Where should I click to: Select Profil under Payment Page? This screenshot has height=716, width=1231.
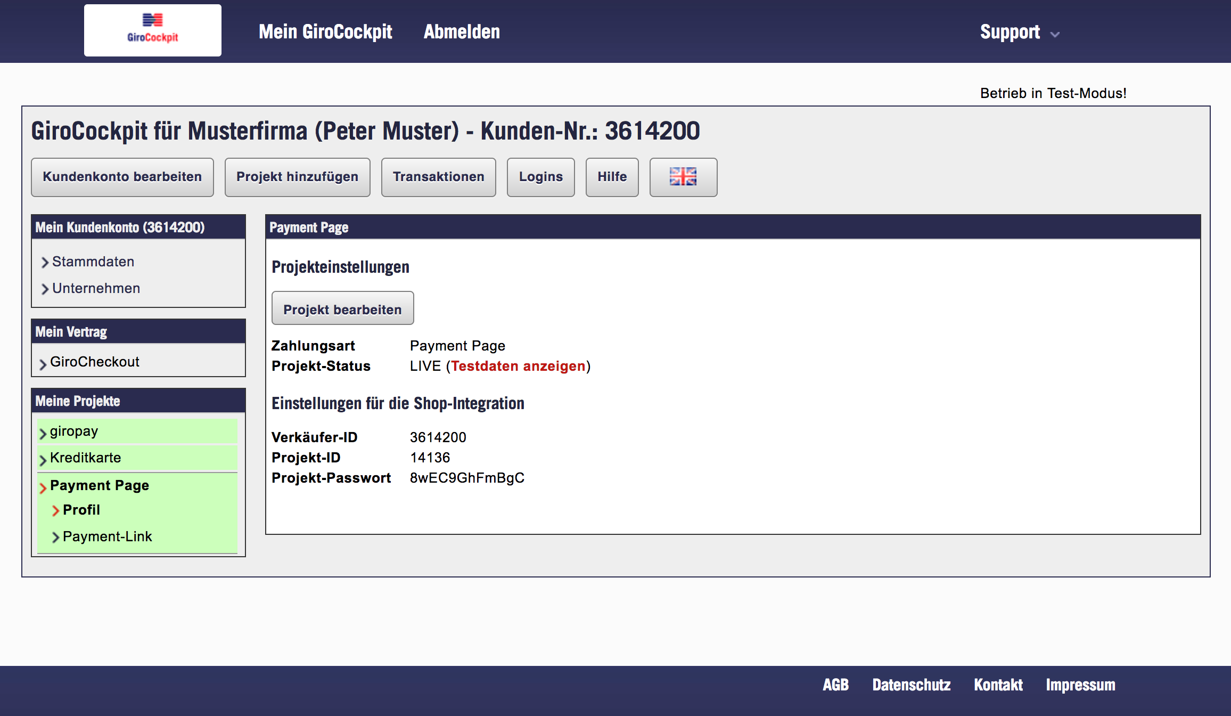[x=81, y=510]
